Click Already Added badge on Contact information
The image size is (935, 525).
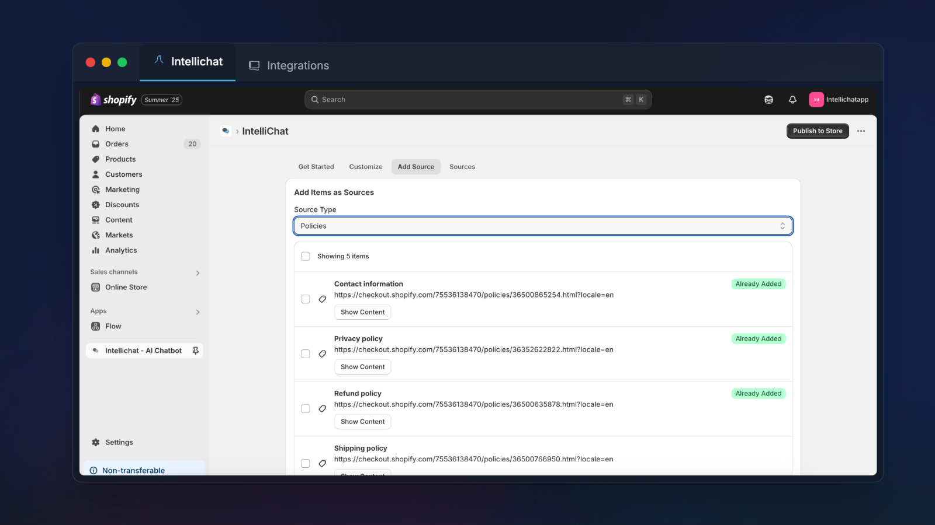[x=759, y=284]
